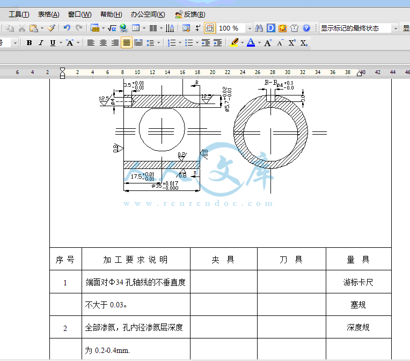
Task: Click the Paste clipboard icon
Action: click(34, 28)
